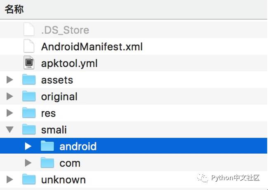Select the AndroidManifest.xml file name
268x190 pixels.
click(x=92, y=47)
